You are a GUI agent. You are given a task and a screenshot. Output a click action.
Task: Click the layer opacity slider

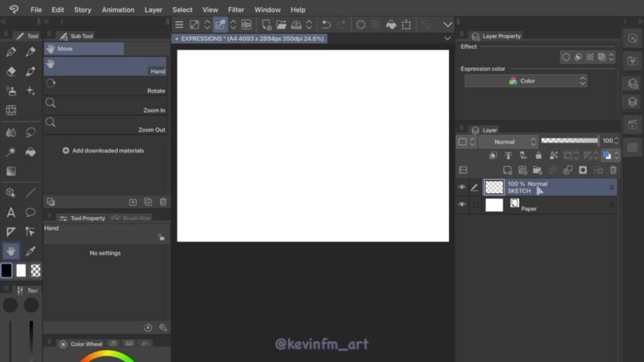pyautogui.click(x=569, y=141)
